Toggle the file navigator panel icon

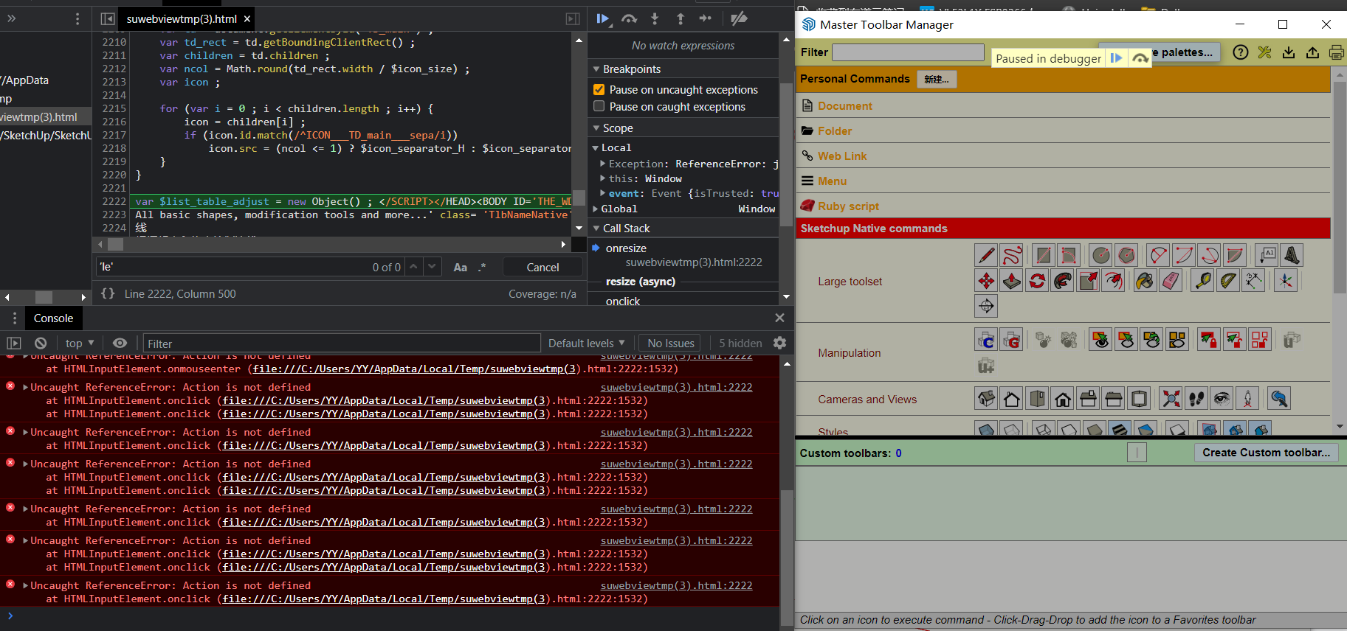click(x=108, y=18)
